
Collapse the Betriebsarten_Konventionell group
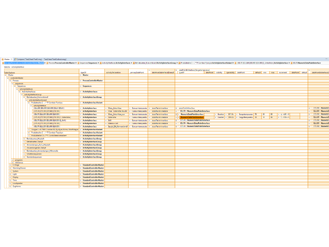point(24,97)
